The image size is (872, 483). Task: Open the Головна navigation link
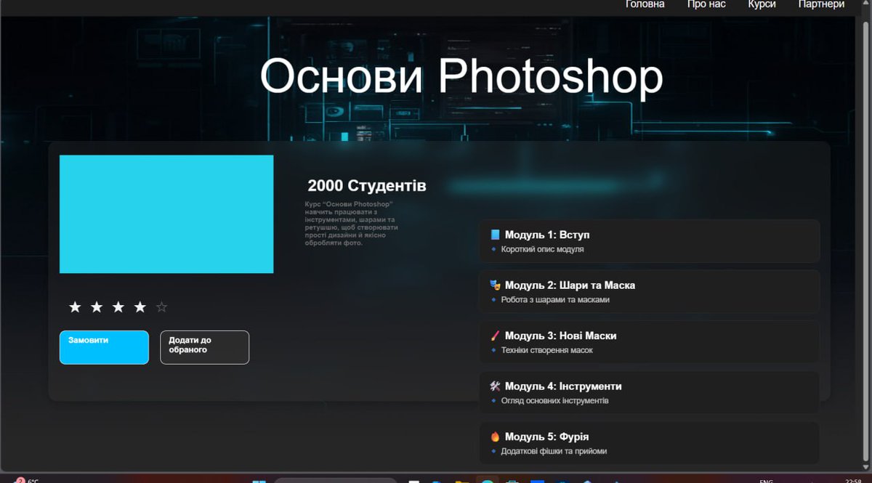click(x=645, y=4)
